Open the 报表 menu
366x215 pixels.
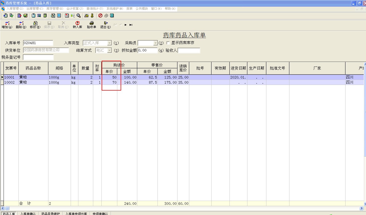point(130,9)
